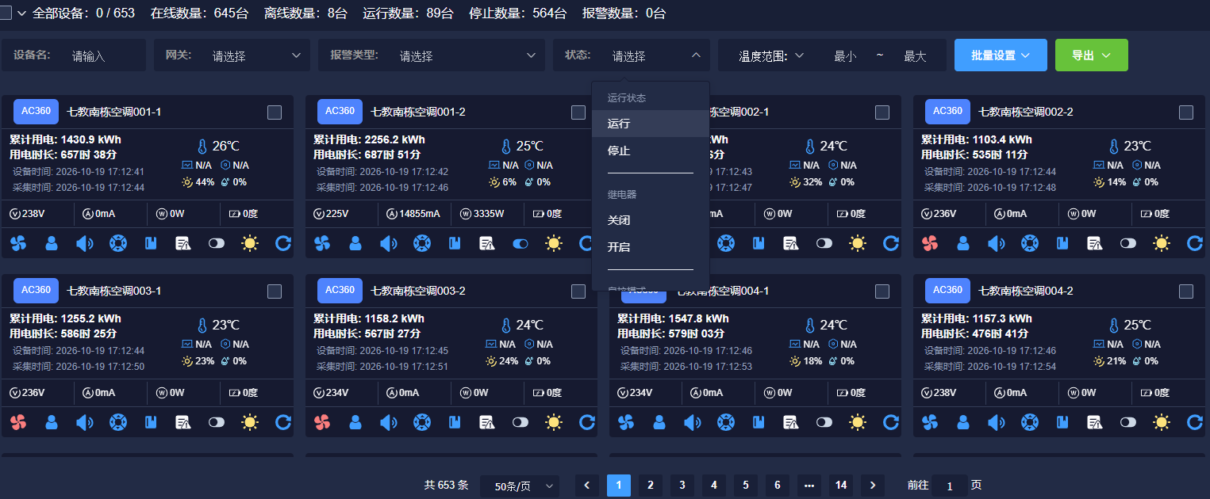Open alert log icon on 七教南栋空调001-2 card
The width and height of the screenshot is (1210, 499).
tap(487, 243)
